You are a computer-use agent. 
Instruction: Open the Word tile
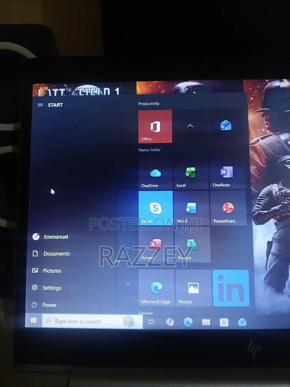click(191, 208)
